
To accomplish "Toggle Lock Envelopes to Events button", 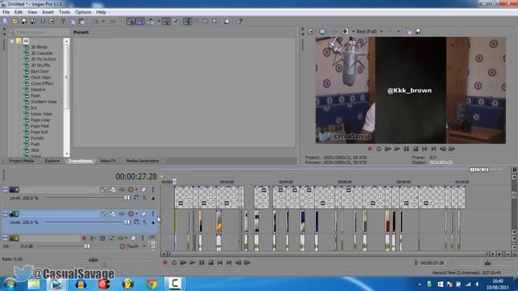I will click(x=167, y=22).
